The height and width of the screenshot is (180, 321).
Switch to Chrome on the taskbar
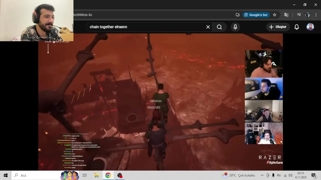tap(108, 175)
